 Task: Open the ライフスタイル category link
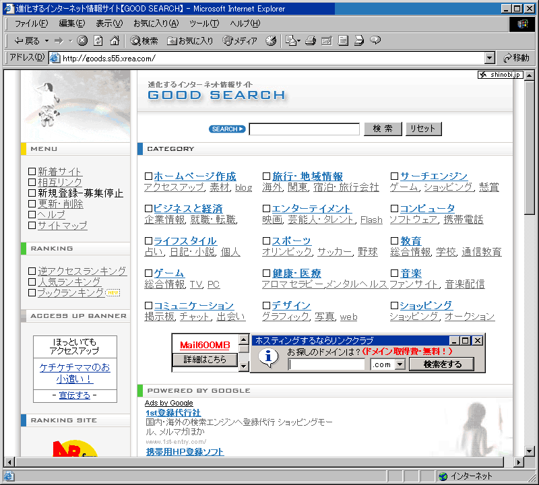(x=185, y=241)
